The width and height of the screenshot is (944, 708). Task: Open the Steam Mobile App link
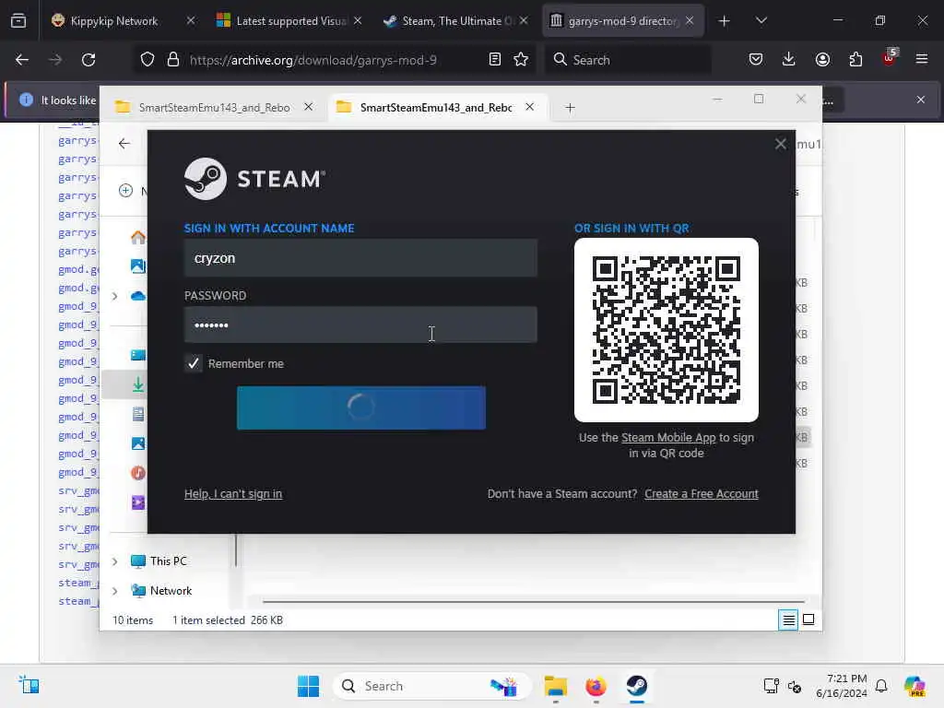pyautogui.click(x=668, y=438)
